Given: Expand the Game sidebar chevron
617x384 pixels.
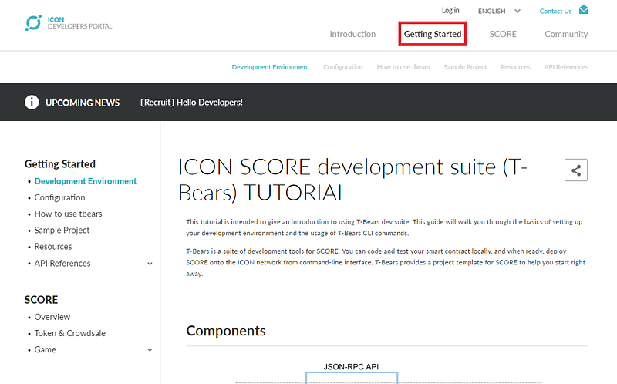Looking at the screenshot, I should (150, 350).
